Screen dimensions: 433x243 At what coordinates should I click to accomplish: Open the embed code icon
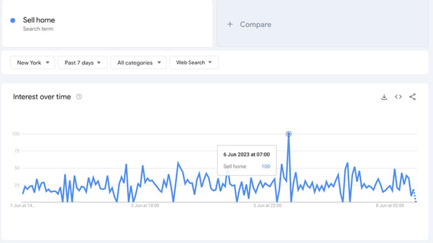coord(398,97)
